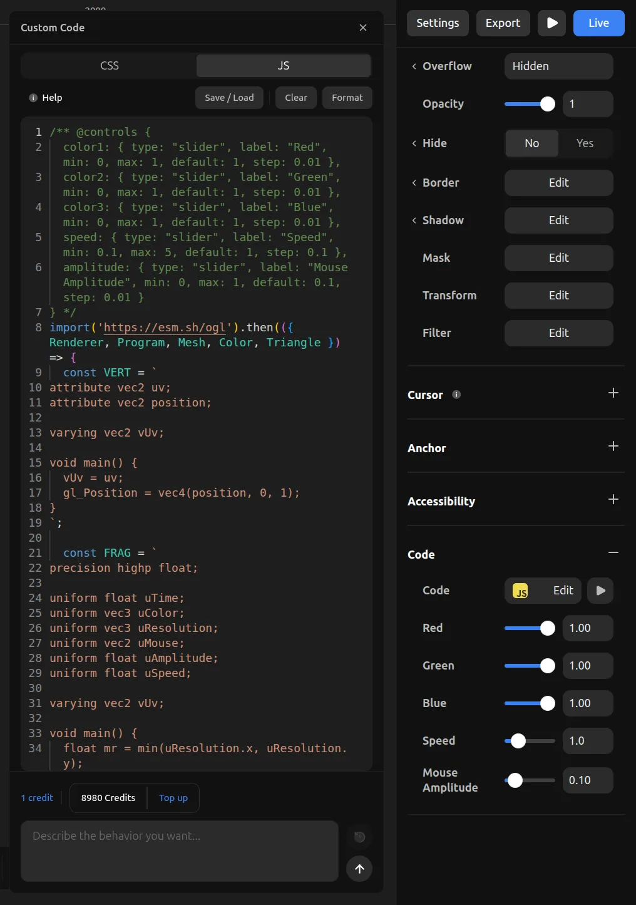Screen dimensions: 636x905
Task: Click the Format button
Action: [347, 98]
